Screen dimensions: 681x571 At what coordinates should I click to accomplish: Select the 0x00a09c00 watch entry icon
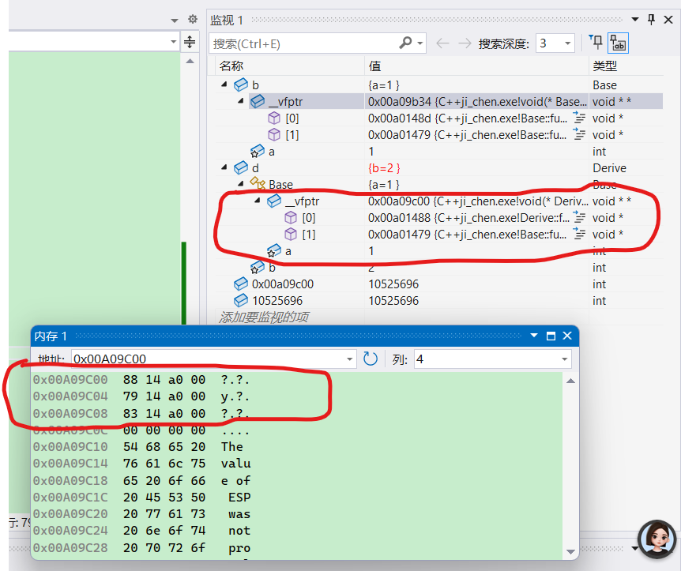241,284
